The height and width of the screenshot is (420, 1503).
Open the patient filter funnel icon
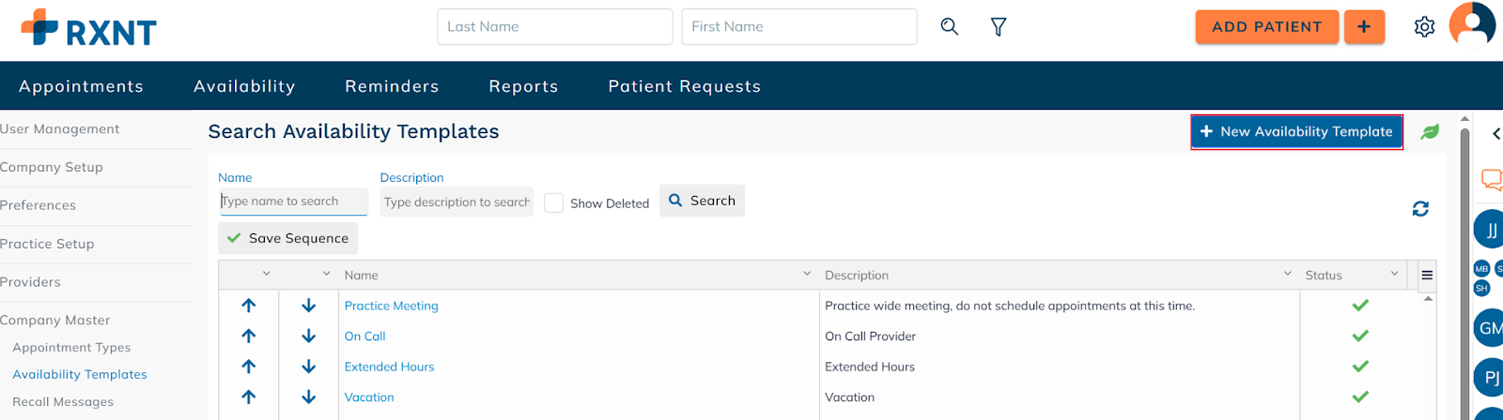(999, 27)
